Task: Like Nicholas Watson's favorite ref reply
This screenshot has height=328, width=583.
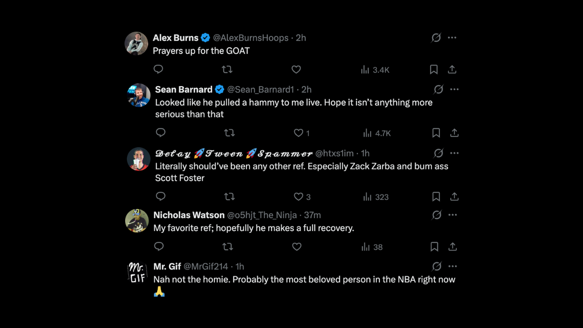Action: point(297,246)
